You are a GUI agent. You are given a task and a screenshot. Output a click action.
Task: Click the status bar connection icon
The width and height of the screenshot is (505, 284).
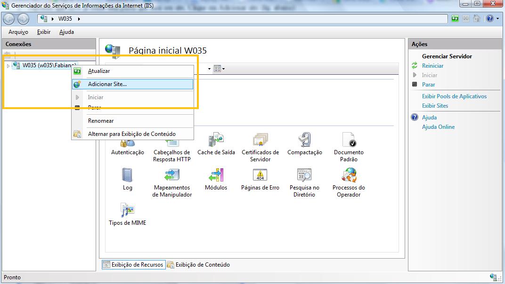click(493, 277)
